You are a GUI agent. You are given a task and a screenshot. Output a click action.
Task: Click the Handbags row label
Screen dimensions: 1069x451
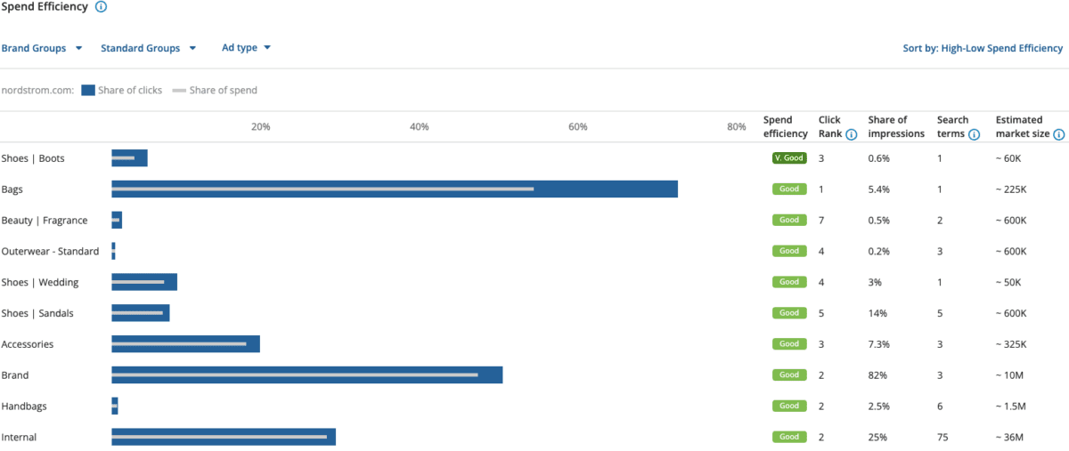(x=24, y=406)
